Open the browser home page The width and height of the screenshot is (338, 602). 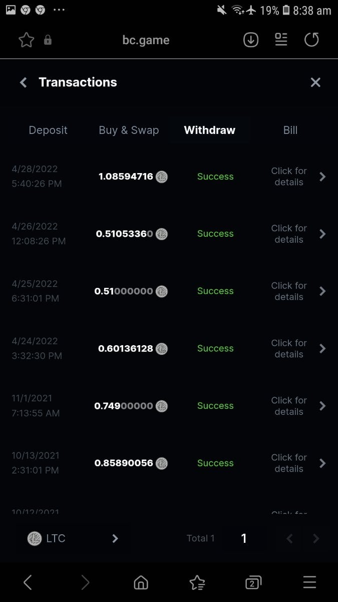(141, 582)
